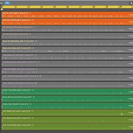Toggle loop circle on Mono Kit_Melodium region
This screenshot has height=133, width=133.
click(x=36, y=41)
